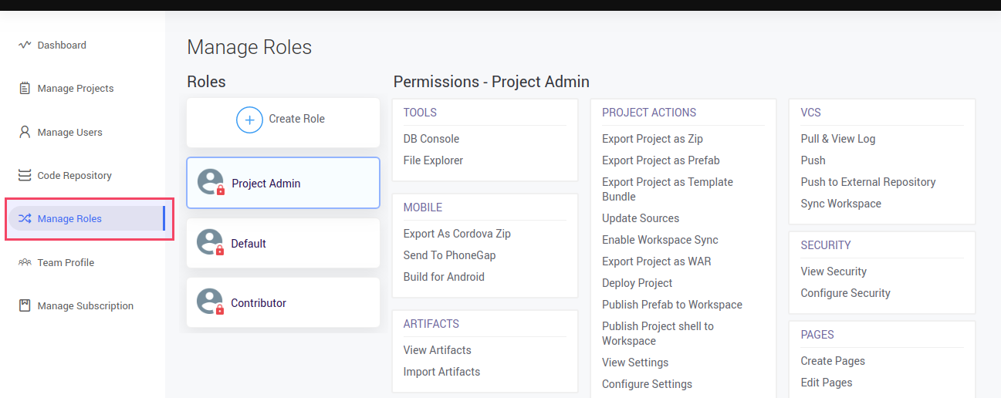Click the Default role locked avatar icon
1001x398 pixels.
point(211,243)
